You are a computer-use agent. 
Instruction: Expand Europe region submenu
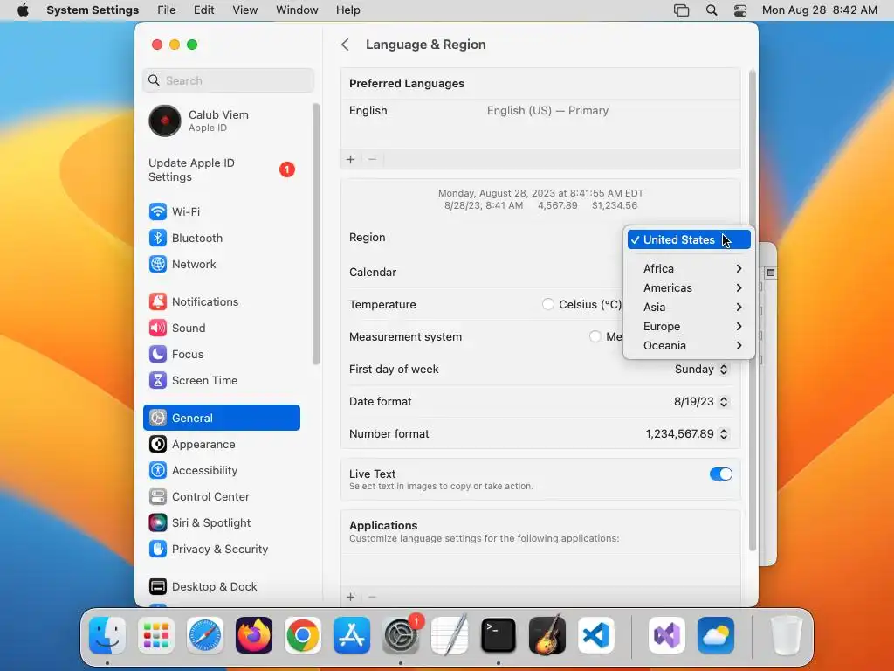tap(689, 327)
